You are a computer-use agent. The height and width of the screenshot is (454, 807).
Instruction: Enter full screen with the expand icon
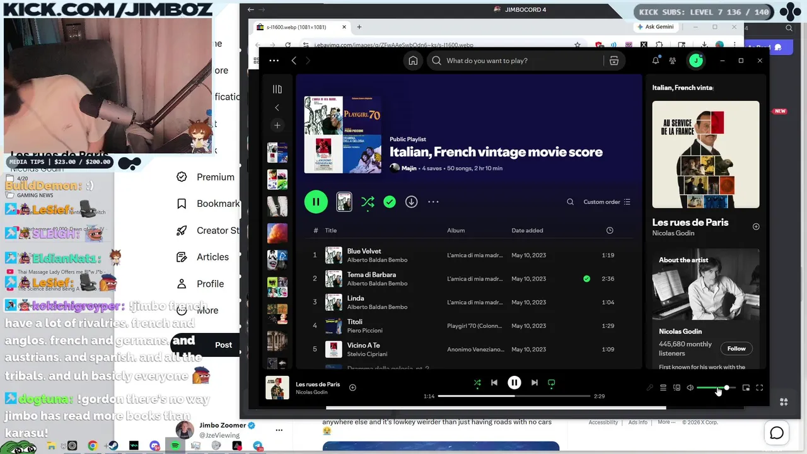[759, 388]
